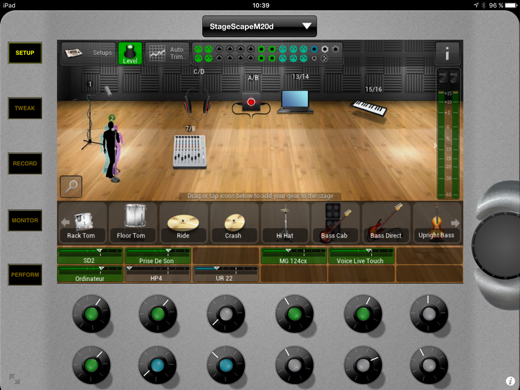Select the Voice Live Touch channel strip
The width and height of the screenshot is (520, 390).
(361, 256)
